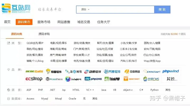Screen dimensions: 190x106
Task: Filter by type 门户/新闻/资讯
Action: [82, 49]
